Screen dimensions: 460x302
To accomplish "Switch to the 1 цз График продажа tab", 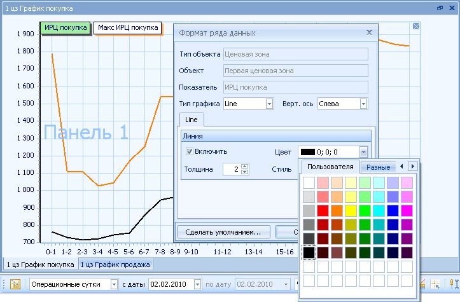I will tap(115, 264).
